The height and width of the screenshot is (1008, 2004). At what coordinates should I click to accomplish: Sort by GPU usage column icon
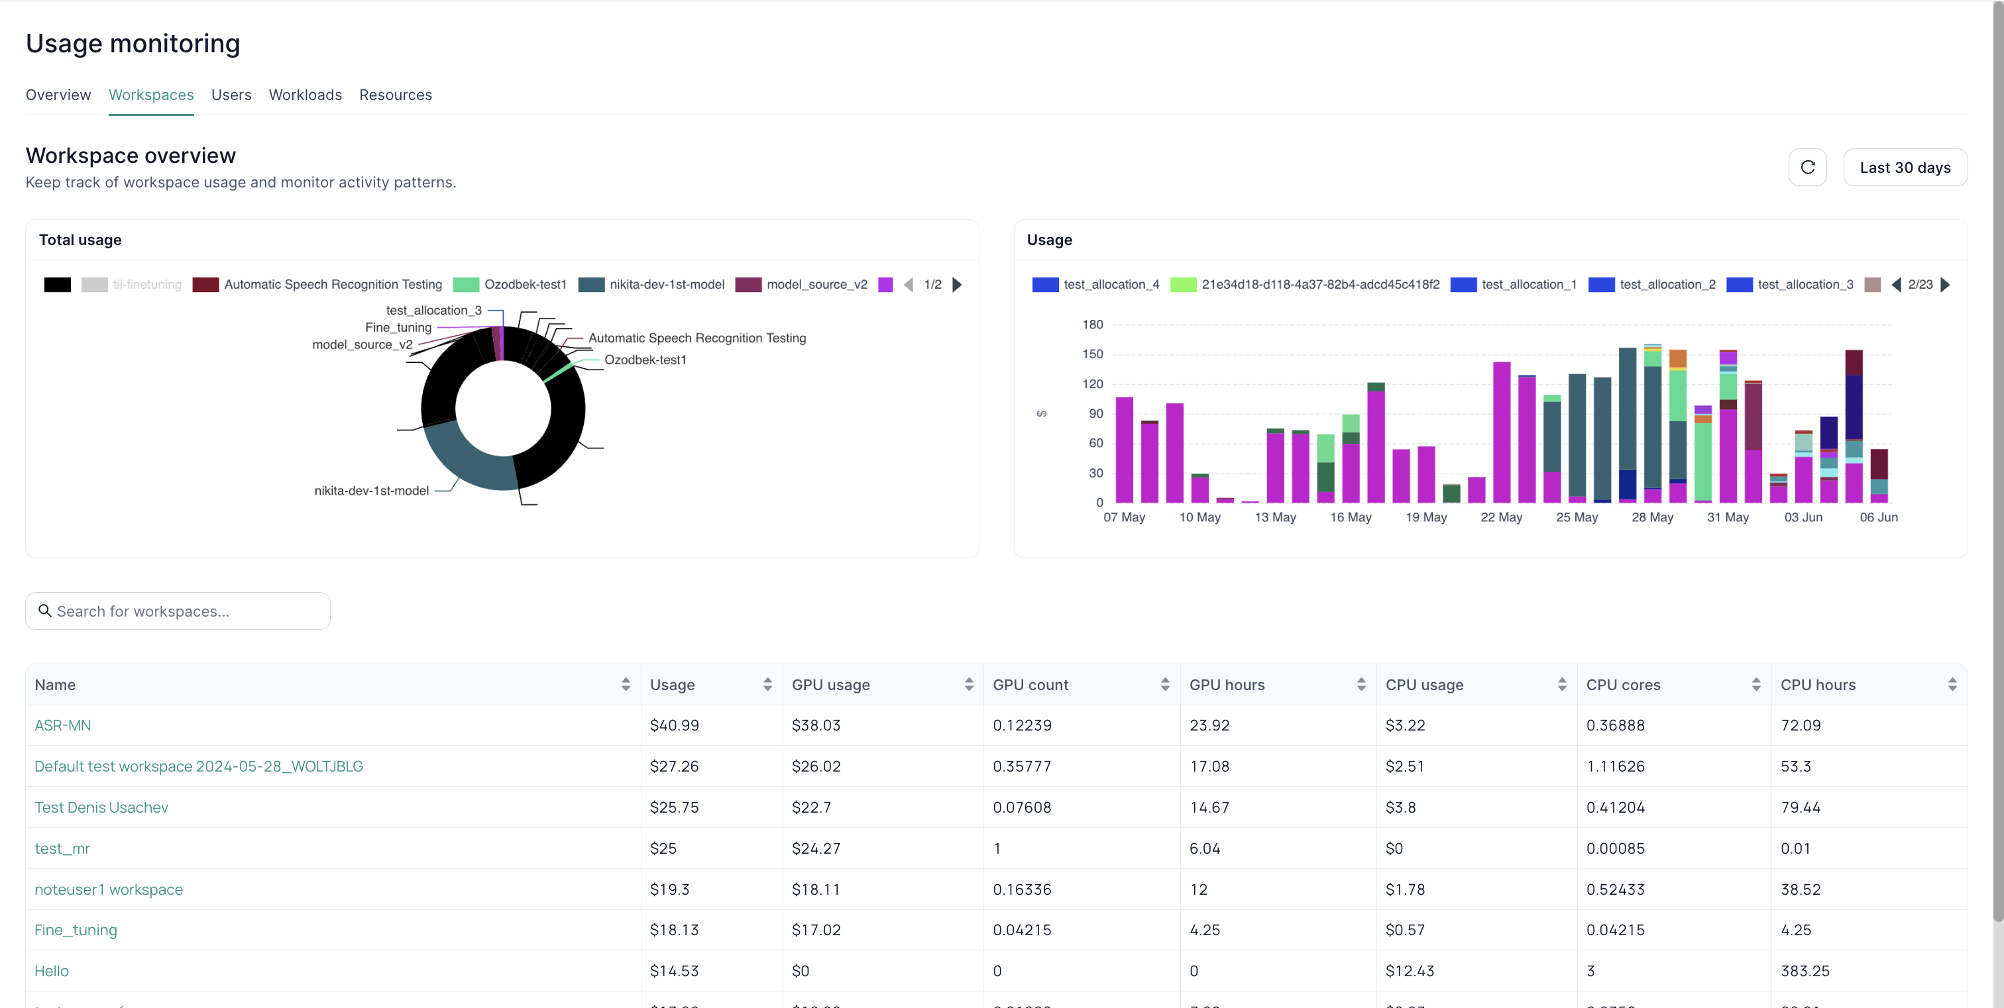(x=969, y=684)
